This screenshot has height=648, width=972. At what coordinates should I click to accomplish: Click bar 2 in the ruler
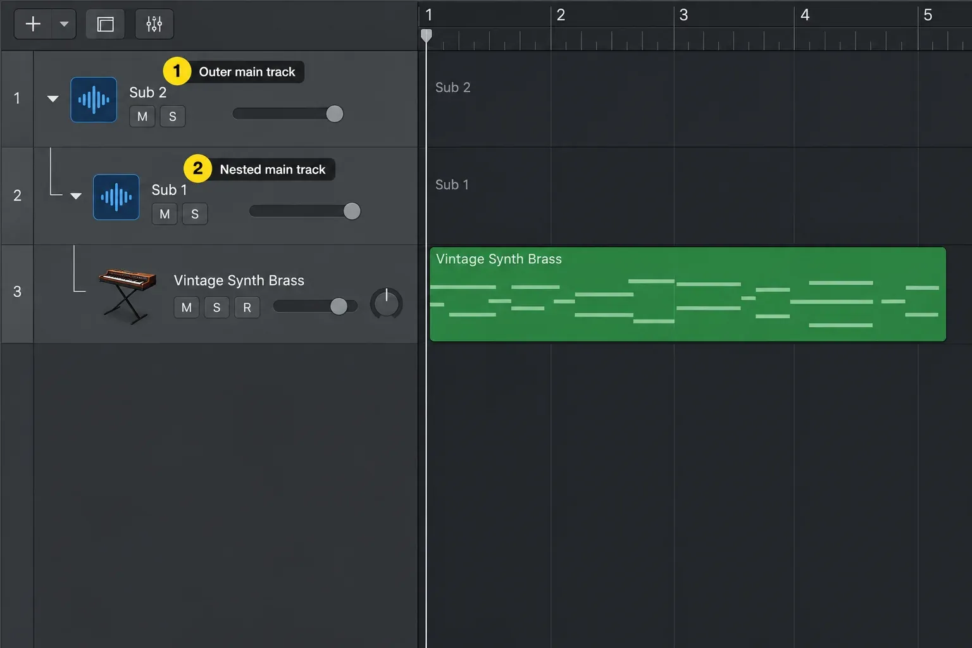561,15
